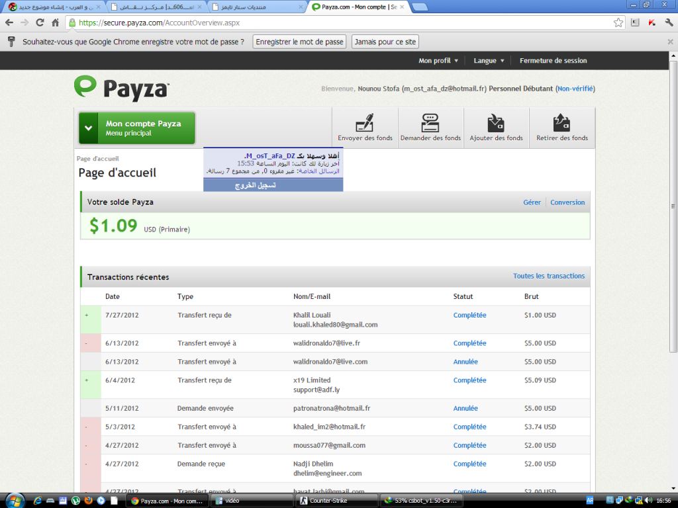Open Annulée status for patronatrona@hotmail.fr request
The height and width of the screenshot is (508, 678).
pyautogui.click(x=465, y=409)
